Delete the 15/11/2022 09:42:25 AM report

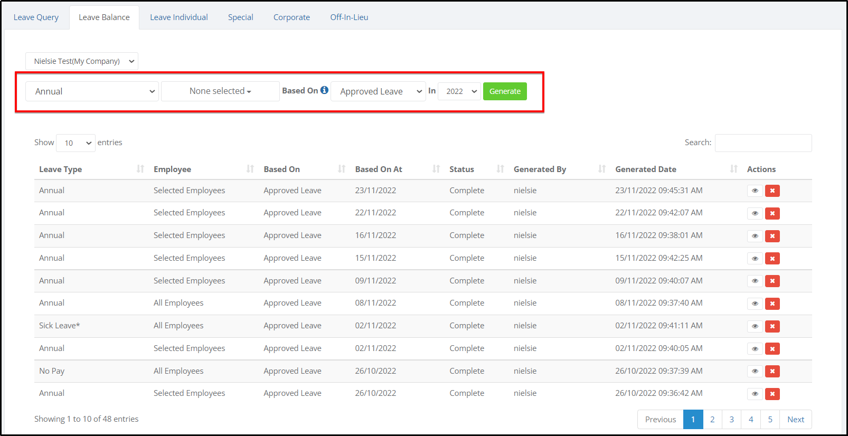[x=772, y=259]
